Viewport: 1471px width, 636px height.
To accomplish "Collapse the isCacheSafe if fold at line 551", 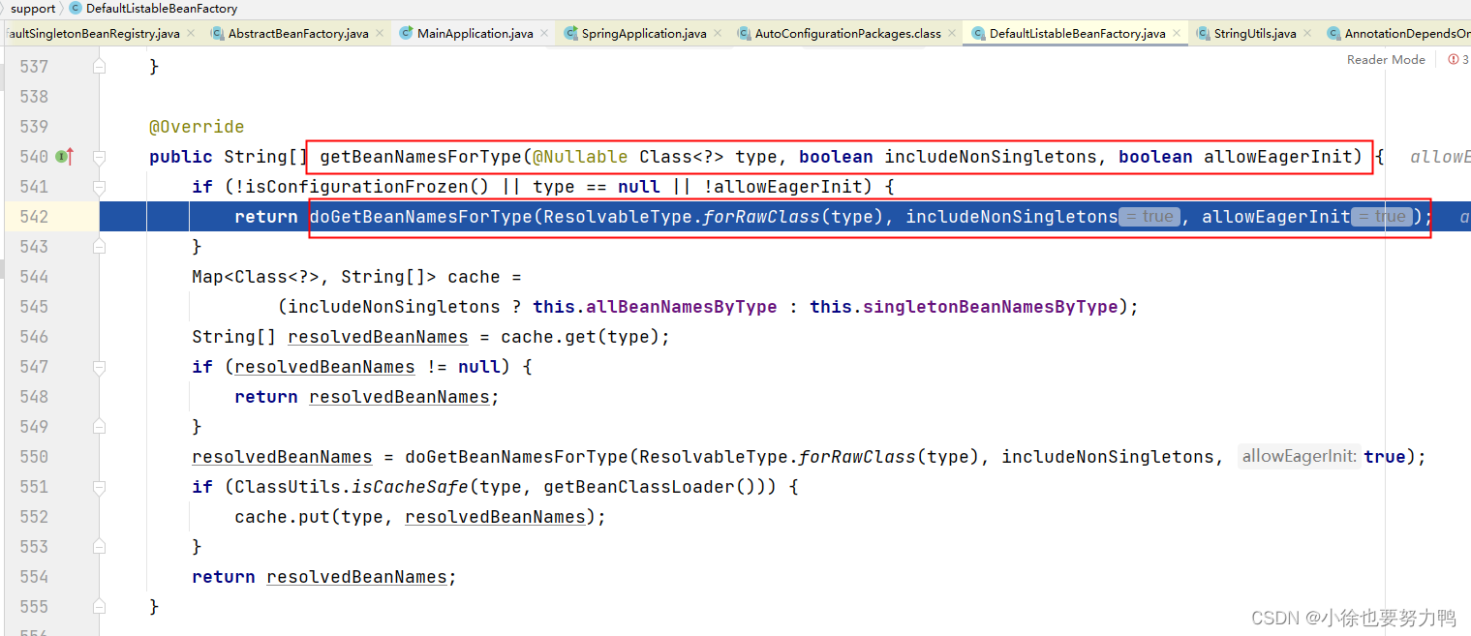I will (x=99, y=487).
